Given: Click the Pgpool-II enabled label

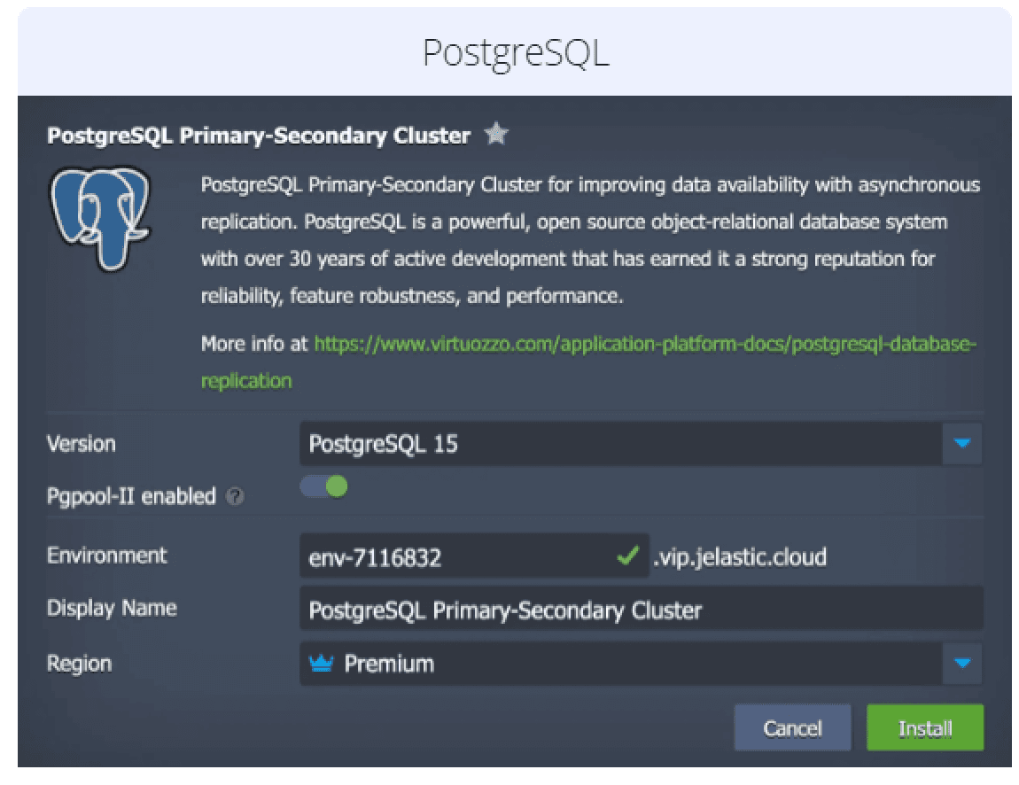Looking at the screenshot, I should (131, 496).
